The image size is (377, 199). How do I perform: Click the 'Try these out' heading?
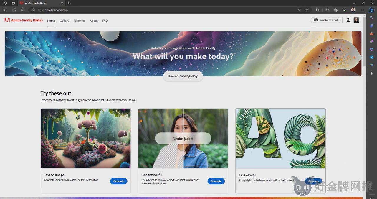[56, 93]
